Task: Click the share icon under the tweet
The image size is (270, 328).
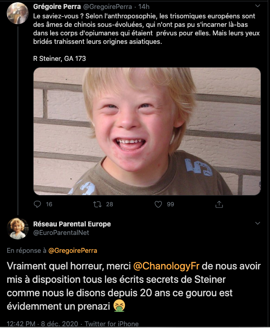Action: (x=219, y=204)
